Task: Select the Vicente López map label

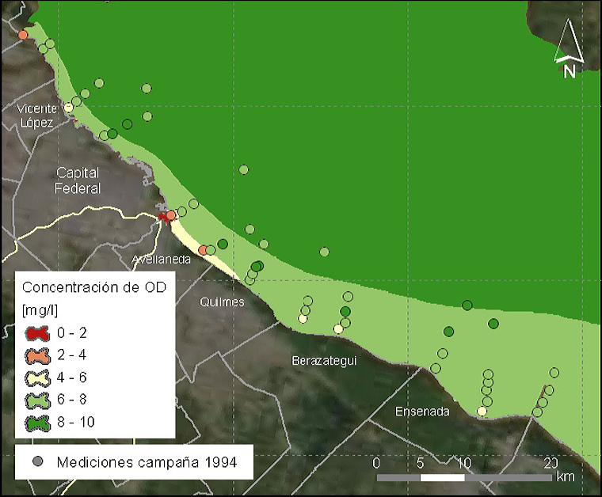Action: pos(38,116)
